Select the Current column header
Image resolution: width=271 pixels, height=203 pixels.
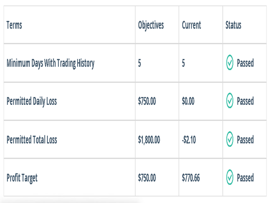[191, 25]
